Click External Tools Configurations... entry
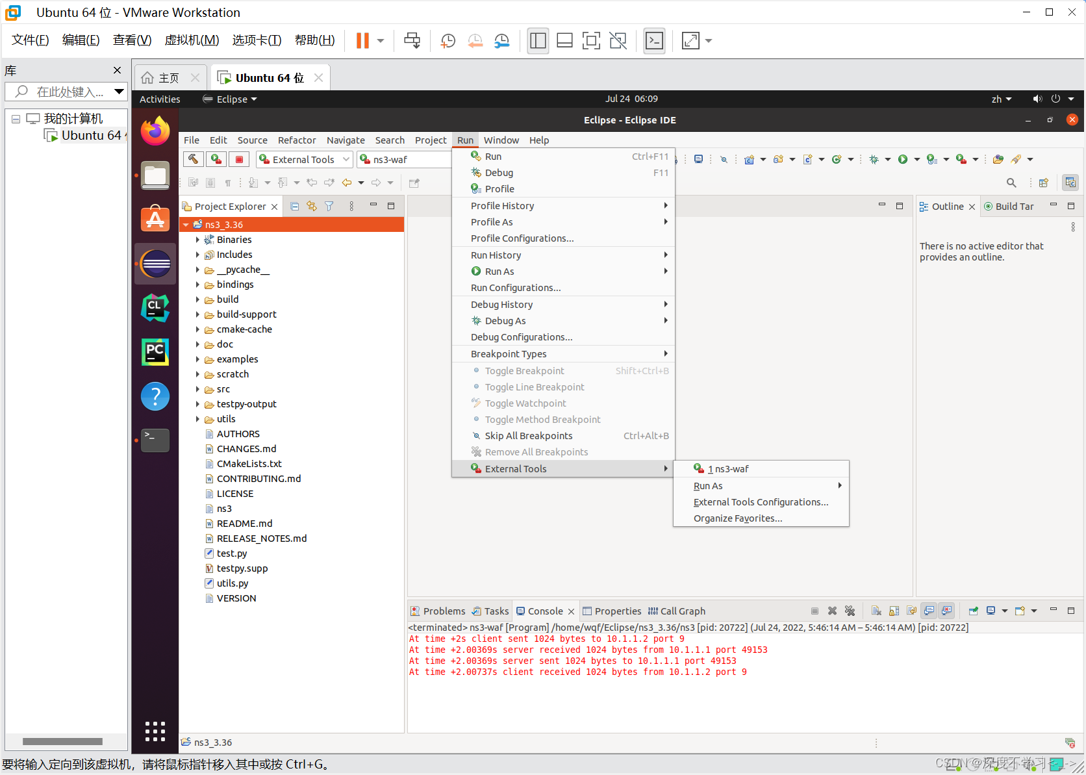1086x775 pixels. coord(761,502)
